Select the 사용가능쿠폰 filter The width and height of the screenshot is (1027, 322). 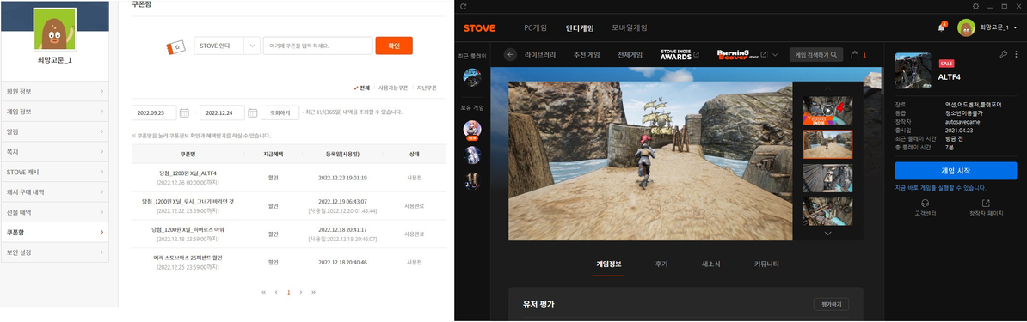tap(393, 87)
